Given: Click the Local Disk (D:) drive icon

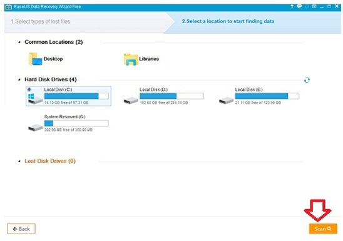Looking at the screenshot, I should click(x=131, y=100).
